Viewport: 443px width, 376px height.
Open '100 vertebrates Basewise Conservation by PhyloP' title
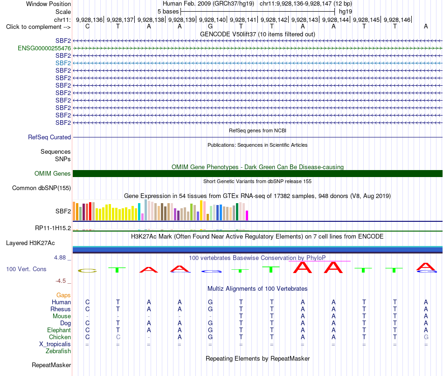point(257,258)
